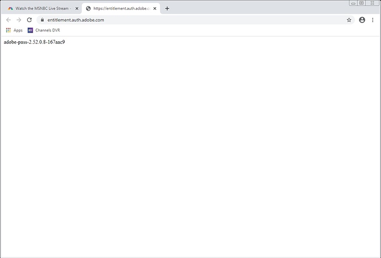
Task: Maximize the Chrome window
Action: (x=361, y=3)
